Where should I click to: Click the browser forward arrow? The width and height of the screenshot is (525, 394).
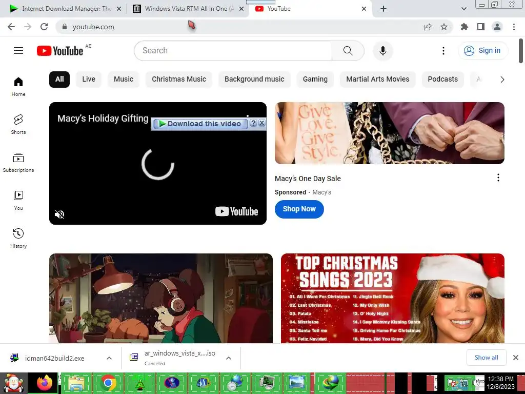[x=28, y=27]
